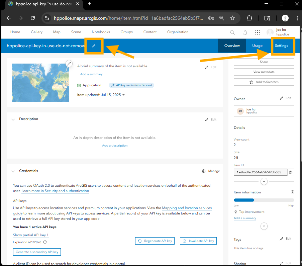
Task: Click the API key credentials - Personal badge
Action: [x=131, y=85]
